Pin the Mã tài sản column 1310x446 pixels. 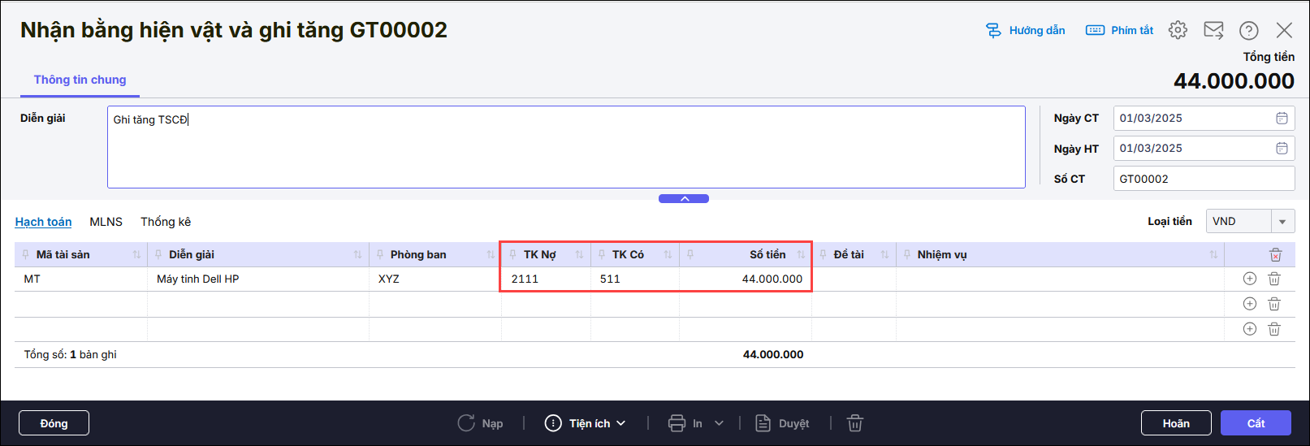tap(25, 255)
